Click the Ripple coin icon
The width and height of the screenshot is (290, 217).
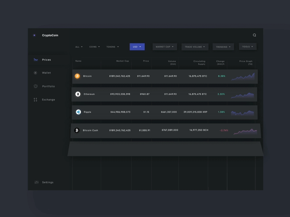(78, 112)
